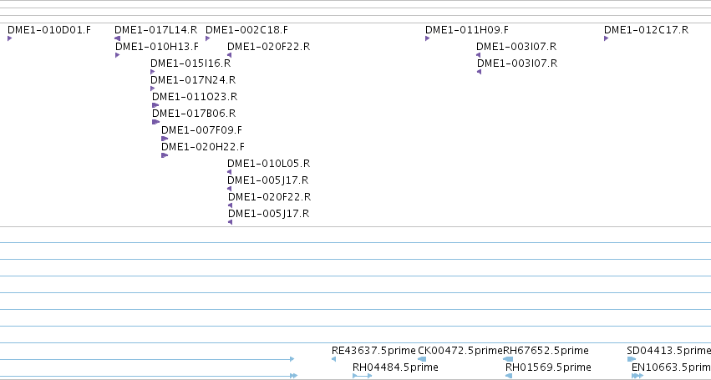Click the blue spliced glyph under RH04484.5prime

click(363, 376)
